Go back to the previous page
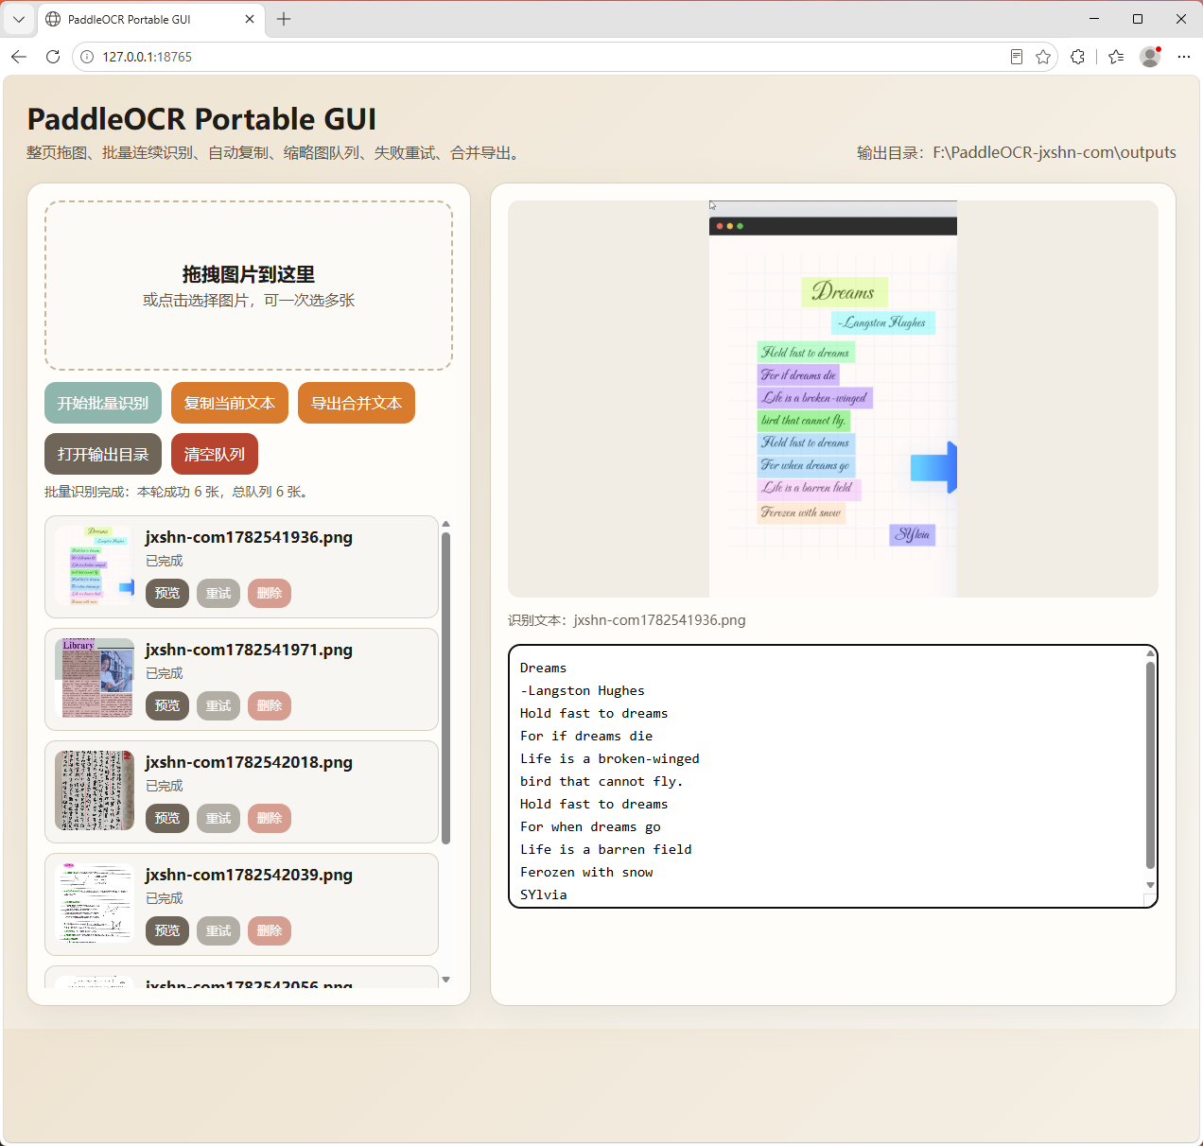The image size is (1203, 1146). click(19, 57)
